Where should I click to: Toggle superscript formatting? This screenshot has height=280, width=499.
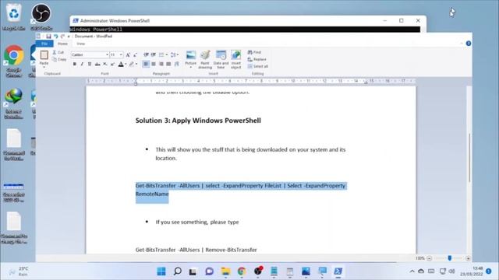coord(112,64)
